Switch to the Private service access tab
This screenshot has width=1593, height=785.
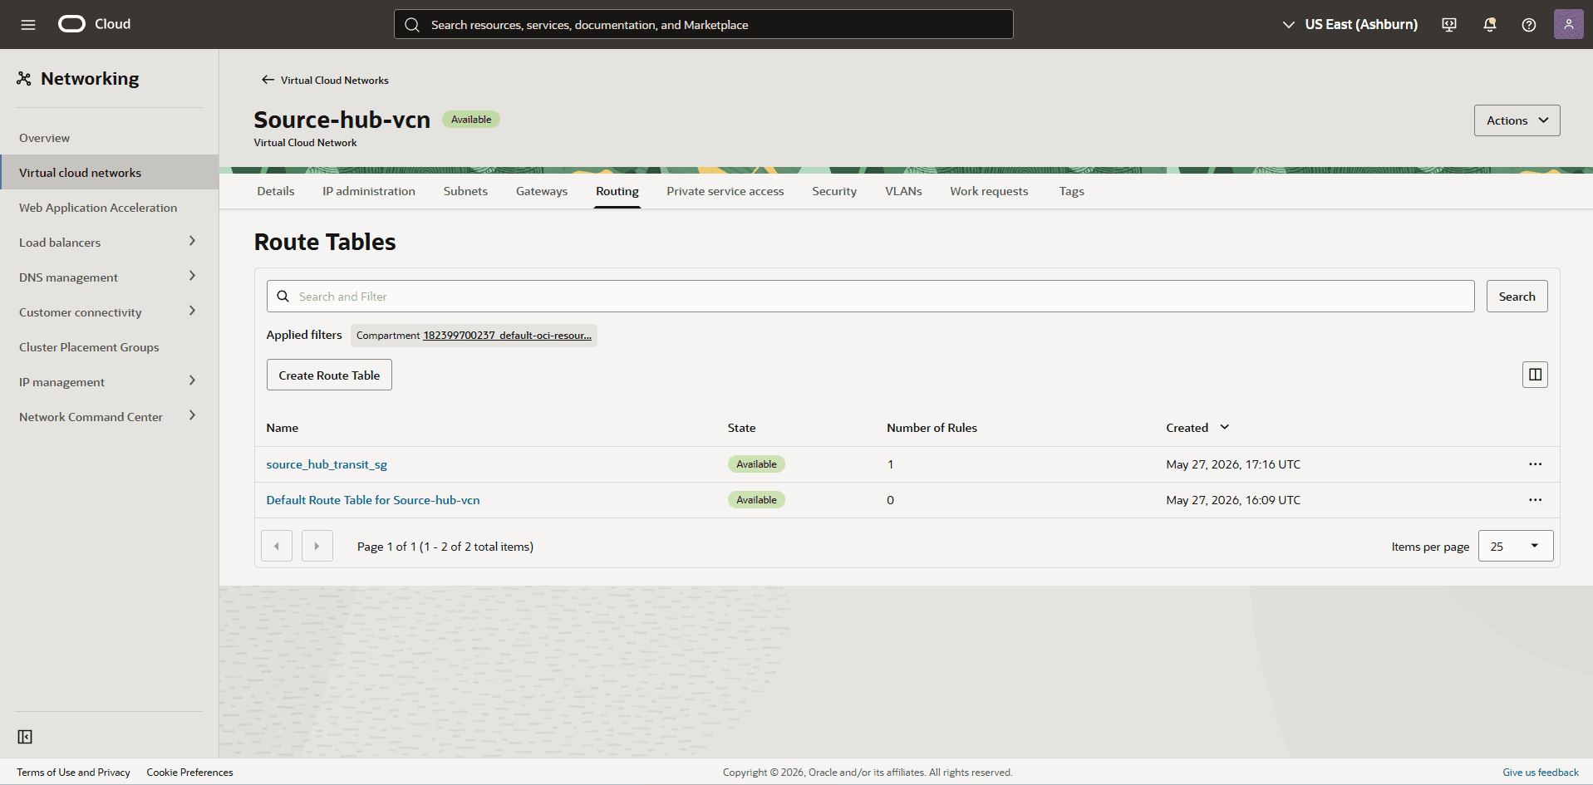coord(725,191)
